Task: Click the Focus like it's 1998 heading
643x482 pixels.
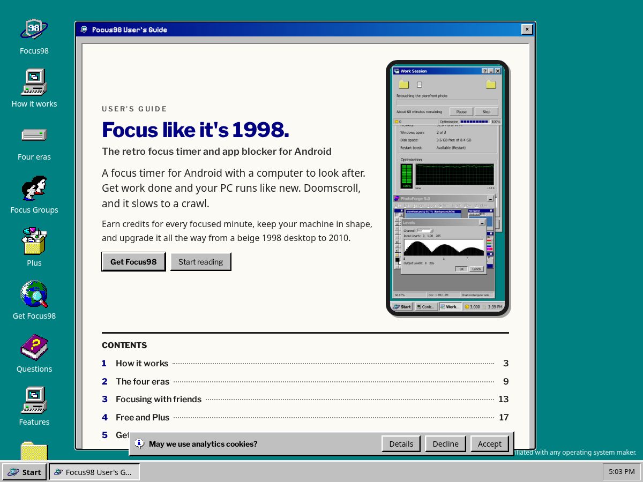Action: point(196,130)
